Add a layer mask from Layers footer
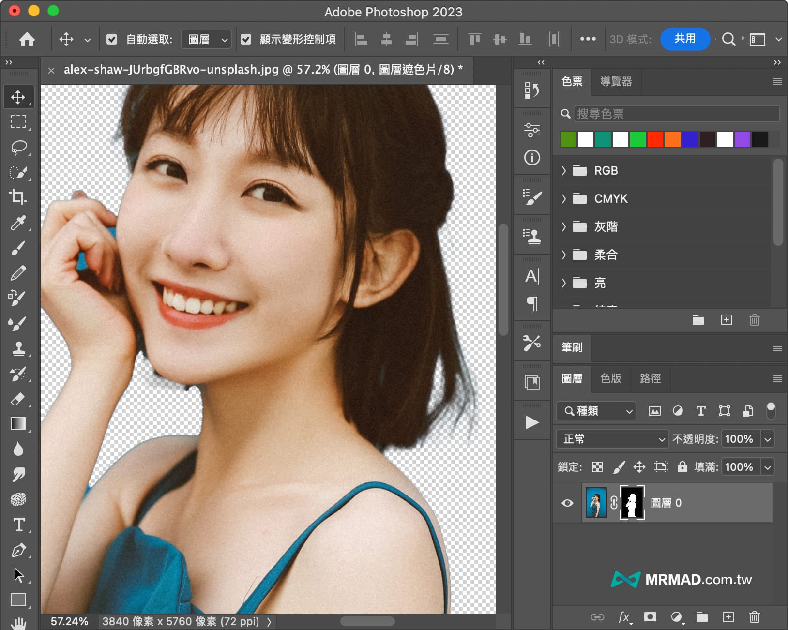Viewport: 788px width, 630px height. [x=650, y=616]
